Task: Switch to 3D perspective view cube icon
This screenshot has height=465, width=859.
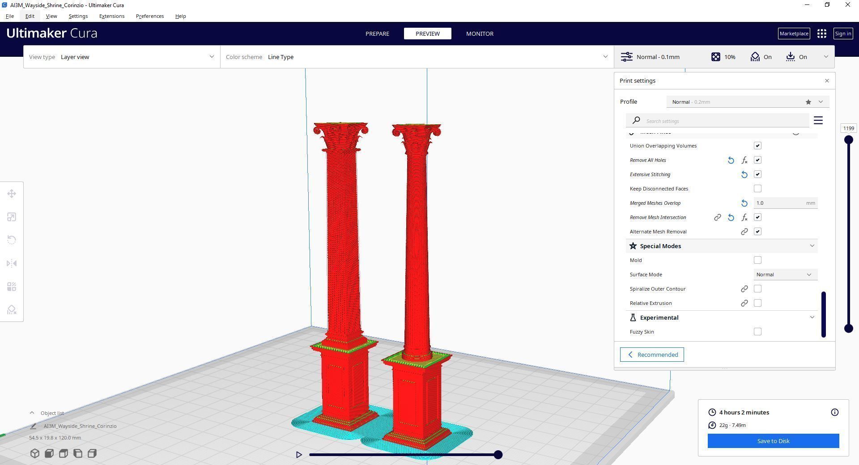Action: click(35, 453)
